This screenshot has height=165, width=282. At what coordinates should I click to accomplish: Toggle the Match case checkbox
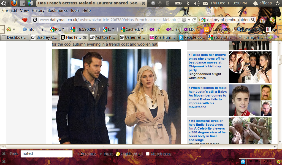click(148, 154)
